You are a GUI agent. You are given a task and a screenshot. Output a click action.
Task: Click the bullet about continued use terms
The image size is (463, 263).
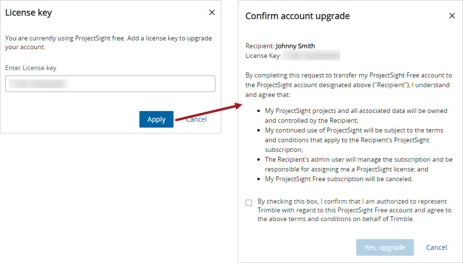(354, 140)
